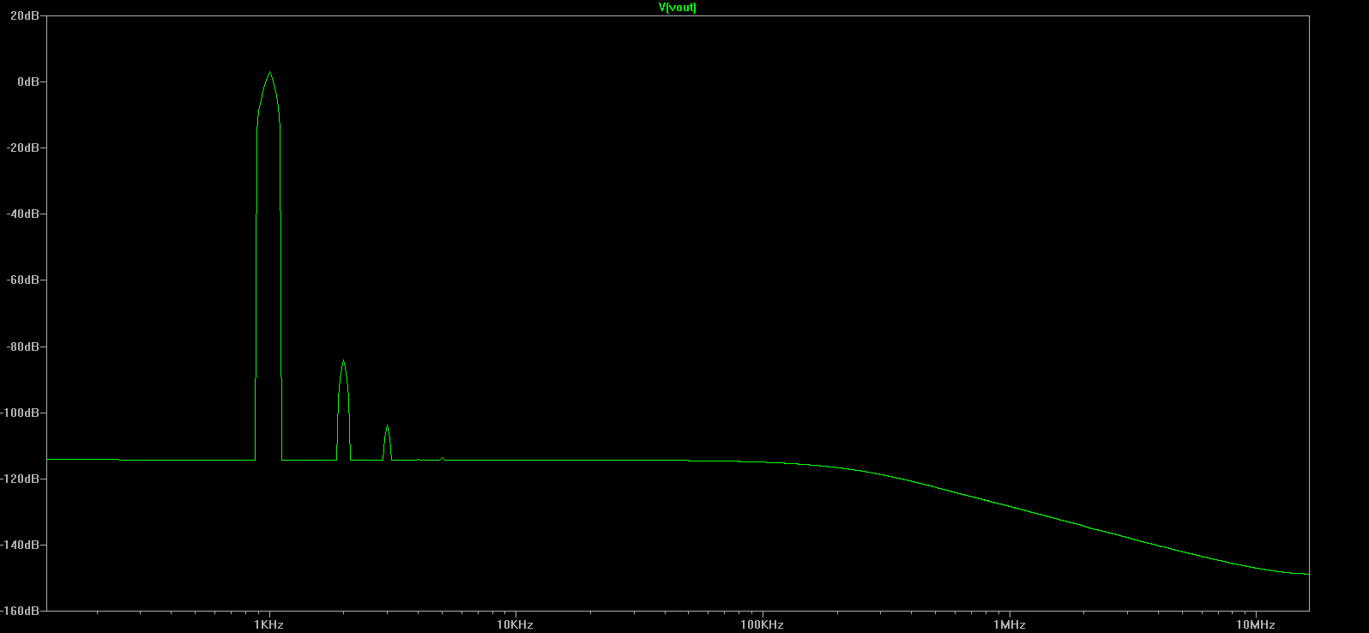Click the 10MHz frequency axis label
This screenshot has height=633, width=1369.
(x=1256, y=624)
